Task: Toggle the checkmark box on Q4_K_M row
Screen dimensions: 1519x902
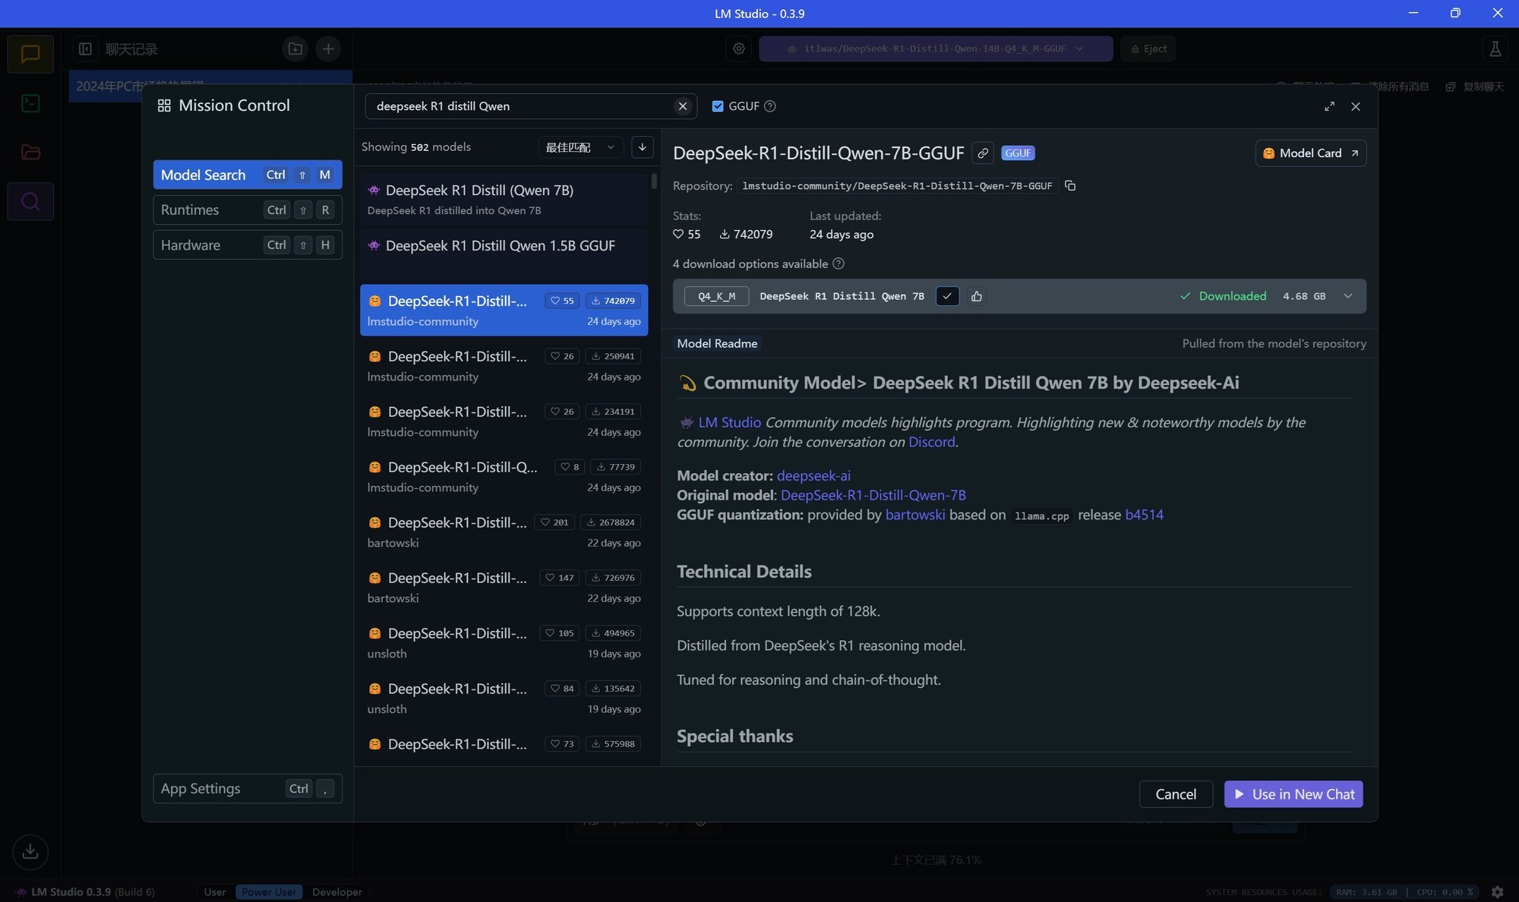Action: point(947,296)
